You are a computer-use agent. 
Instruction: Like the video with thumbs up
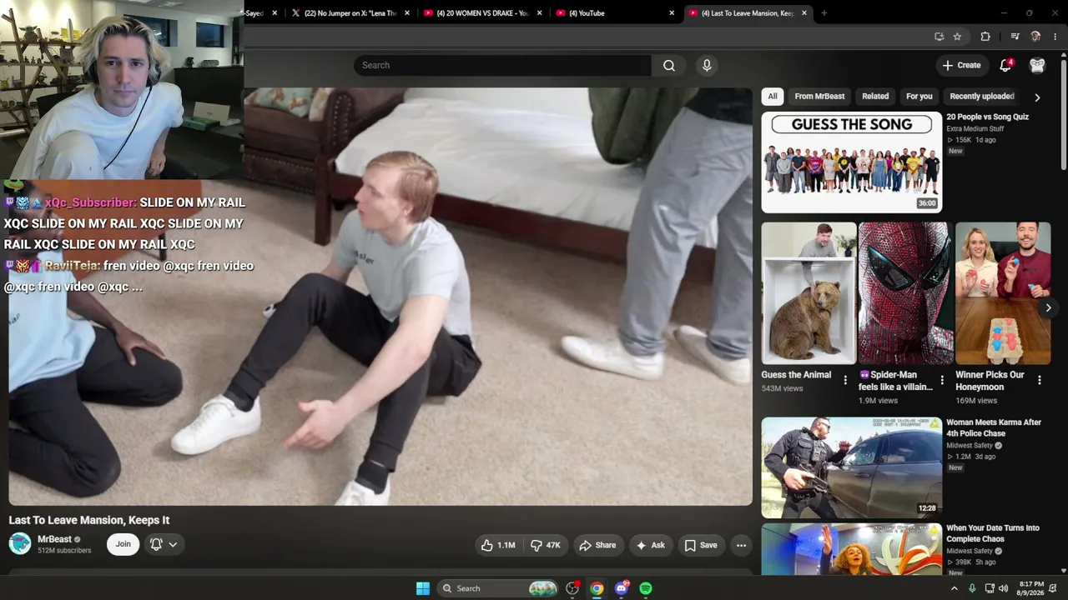[x=498, y=545]
